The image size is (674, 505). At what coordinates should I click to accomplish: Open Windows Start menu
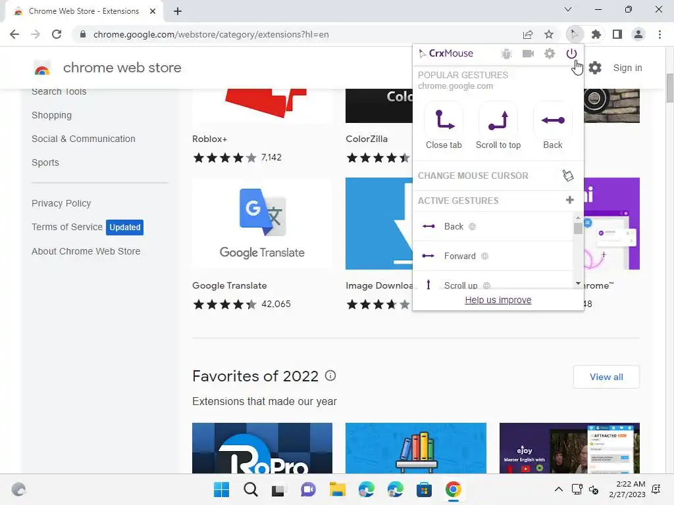(221, 489)
